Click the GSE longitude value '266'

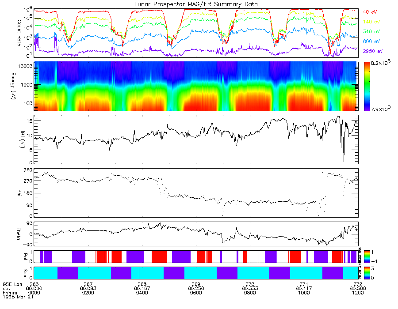pos(34,284)
